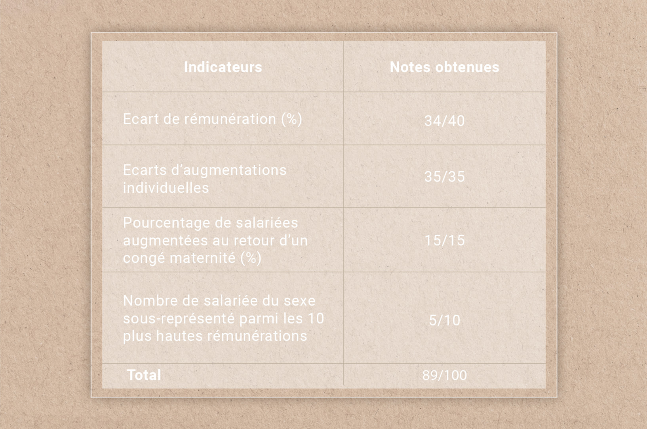Viewport: 647px width, 429px height.
Task: Click the "Notes obtenues" column header
Action: click(444, 67)
